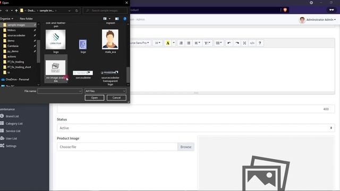Viewport: 340px width, 191px height.
Task: Select sourcecodester folder in navigation tree
Action: (16, 36)
